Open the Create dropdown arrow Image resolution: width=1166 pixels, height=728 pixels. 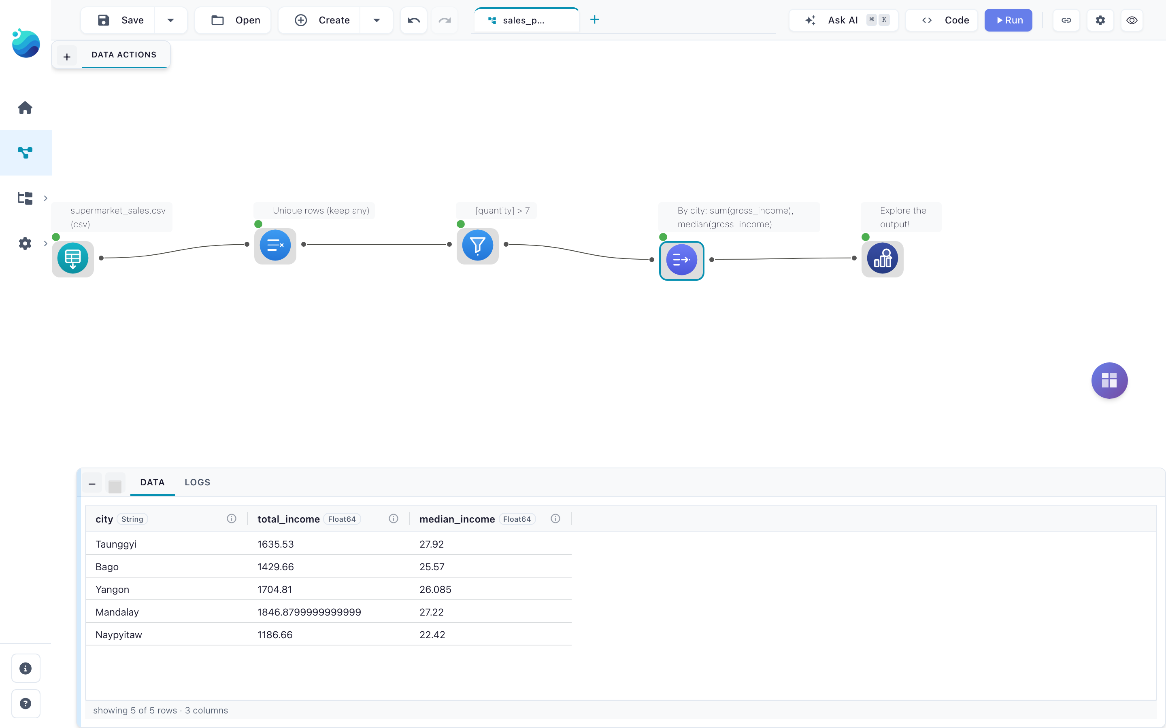pos(376,20)
